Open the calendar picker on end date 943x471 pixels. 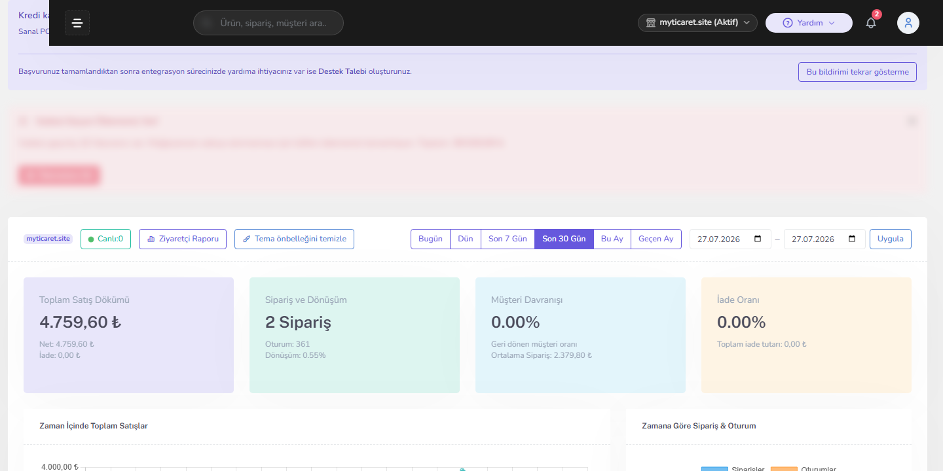(852, 239)
